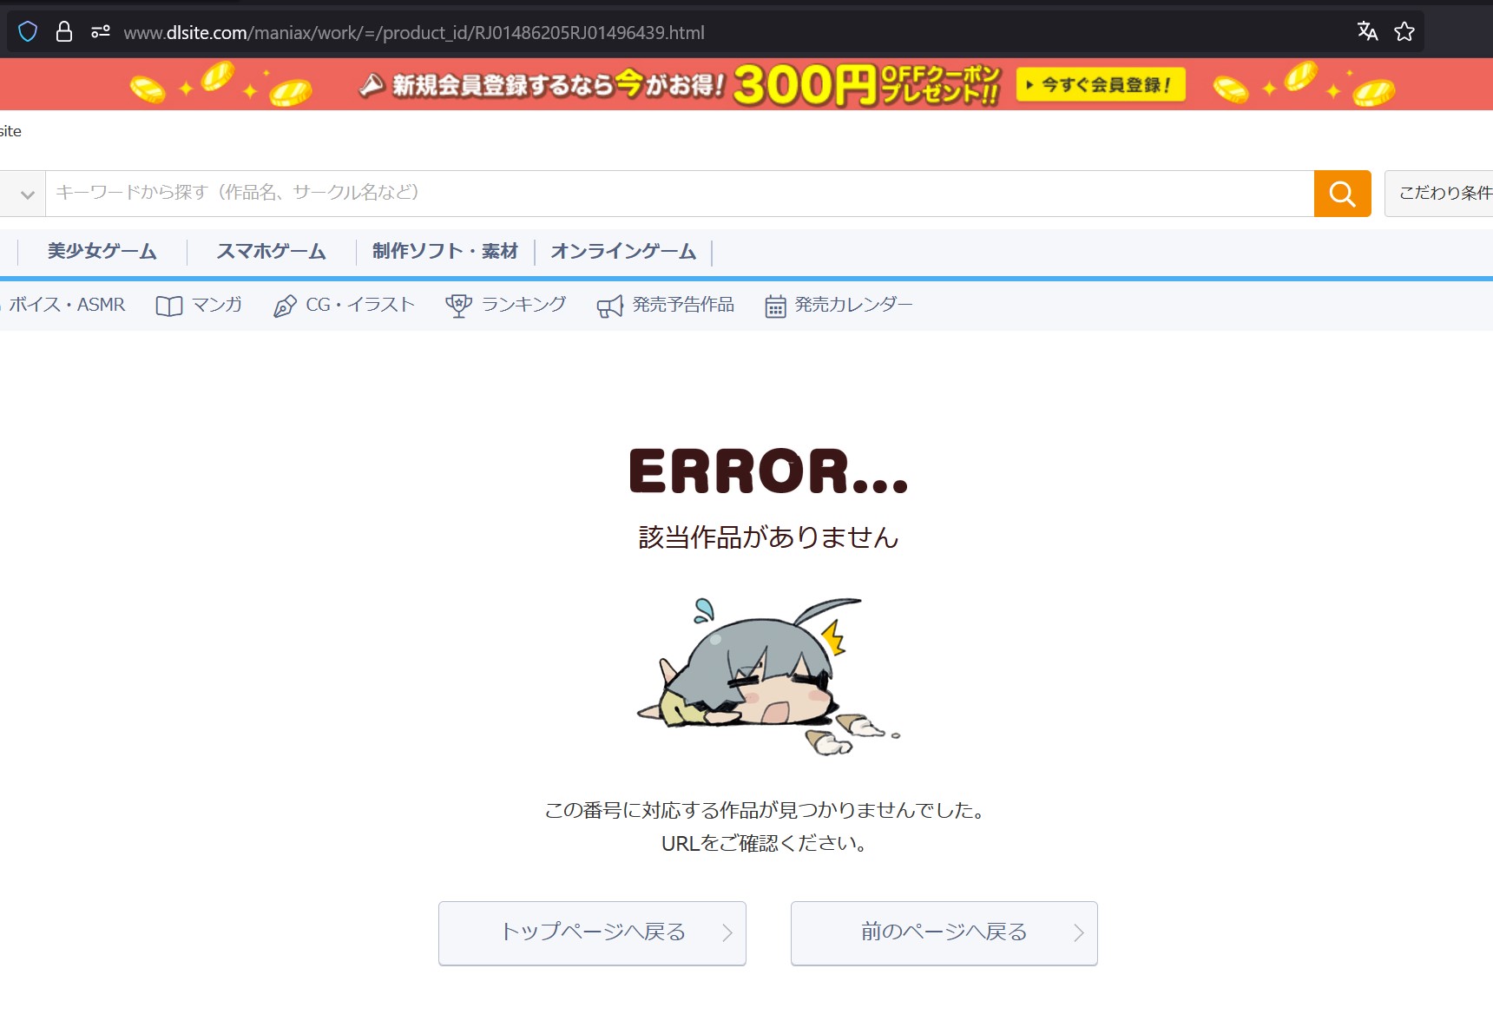This screenshot has width=1493, height=1034.
Task: Click the release calendar icon
Action: pyautogui.click(x=775, y=306)
